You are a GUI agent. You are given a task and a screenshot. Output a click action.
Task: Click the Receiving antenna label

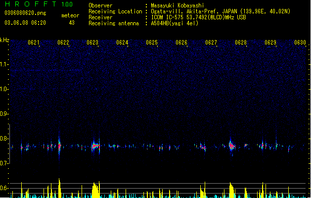pos(114,23)
